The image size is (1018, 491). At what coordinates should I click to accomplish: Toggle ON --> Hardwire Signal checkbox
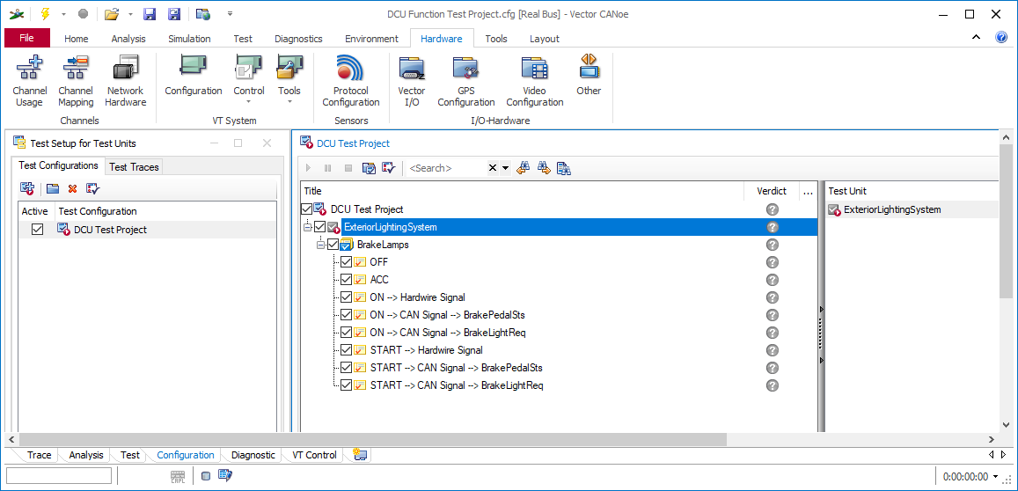pos(346,297)
